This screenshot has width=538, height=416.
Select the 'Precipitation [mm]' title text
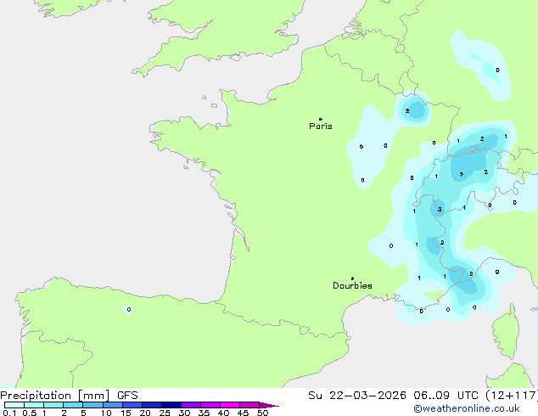[x=55, y=396]
